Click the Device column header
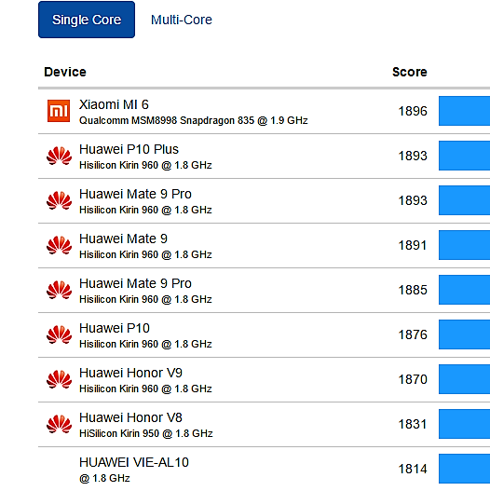Viewport: 490px width, 491px height. click(65, 72)
